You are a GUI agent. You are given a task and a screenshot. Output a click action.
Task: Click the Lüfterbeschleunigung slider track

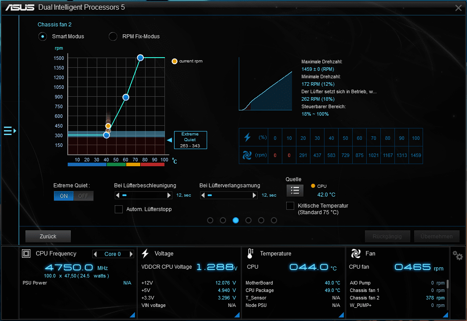tap(143, 195)
